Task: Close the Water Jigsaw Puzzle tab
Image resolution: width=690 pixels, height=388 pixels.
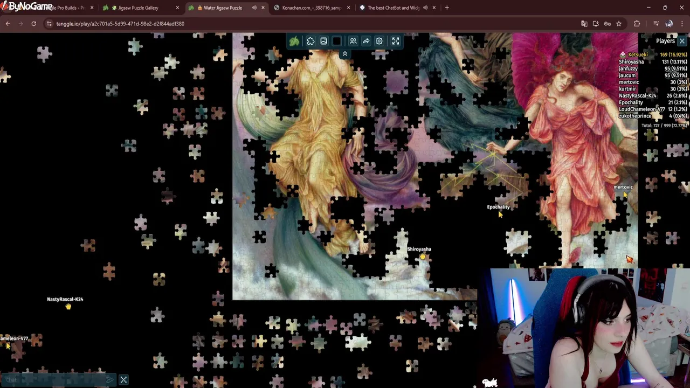Action: tap(263, 8)
